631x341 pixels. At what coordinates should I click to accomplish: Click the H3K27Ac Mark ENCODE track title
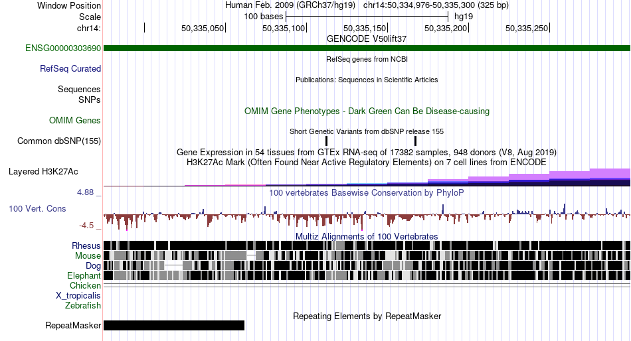[367, 162]
